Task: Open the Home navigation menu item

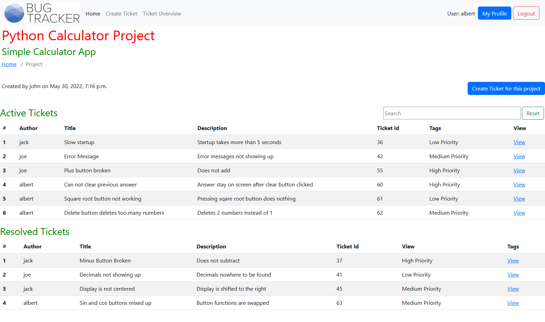Action: pos(93,14)
